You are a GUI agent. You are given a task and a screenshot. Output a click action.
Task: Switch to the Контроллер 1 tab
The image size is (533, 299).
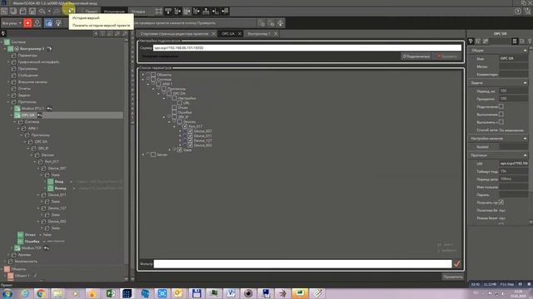pyautogui.click(x=259, y=33)
